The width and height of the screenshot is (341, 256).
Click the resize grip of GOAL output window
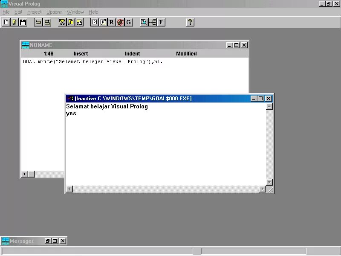pos(270,190)
